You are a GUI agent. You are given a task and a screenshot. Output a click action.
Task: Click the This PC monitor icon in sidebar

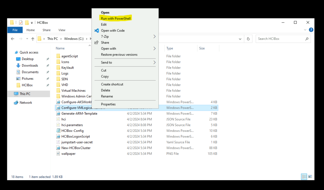pyautogui.click(x=16, y=94)
